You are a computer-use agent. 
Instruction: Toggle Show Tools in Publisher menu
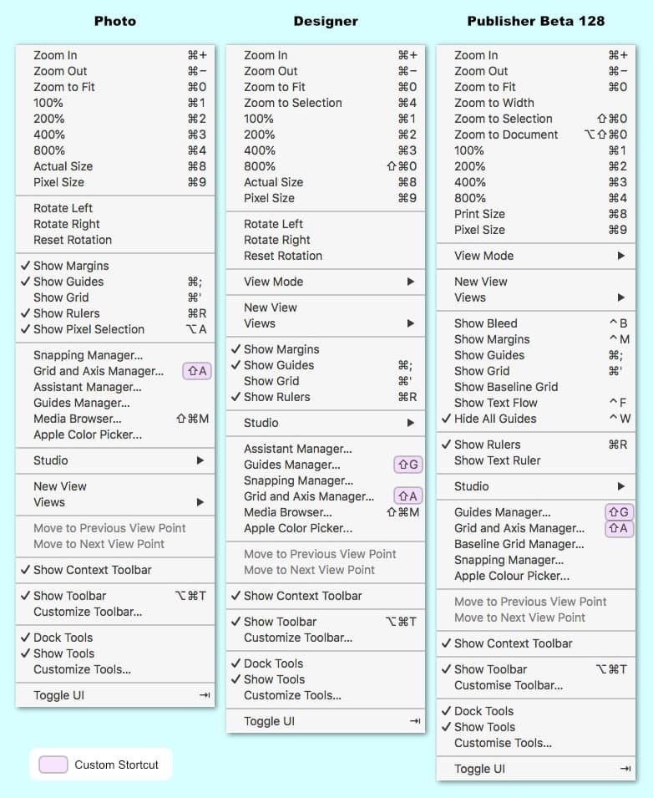coord(536,727)
